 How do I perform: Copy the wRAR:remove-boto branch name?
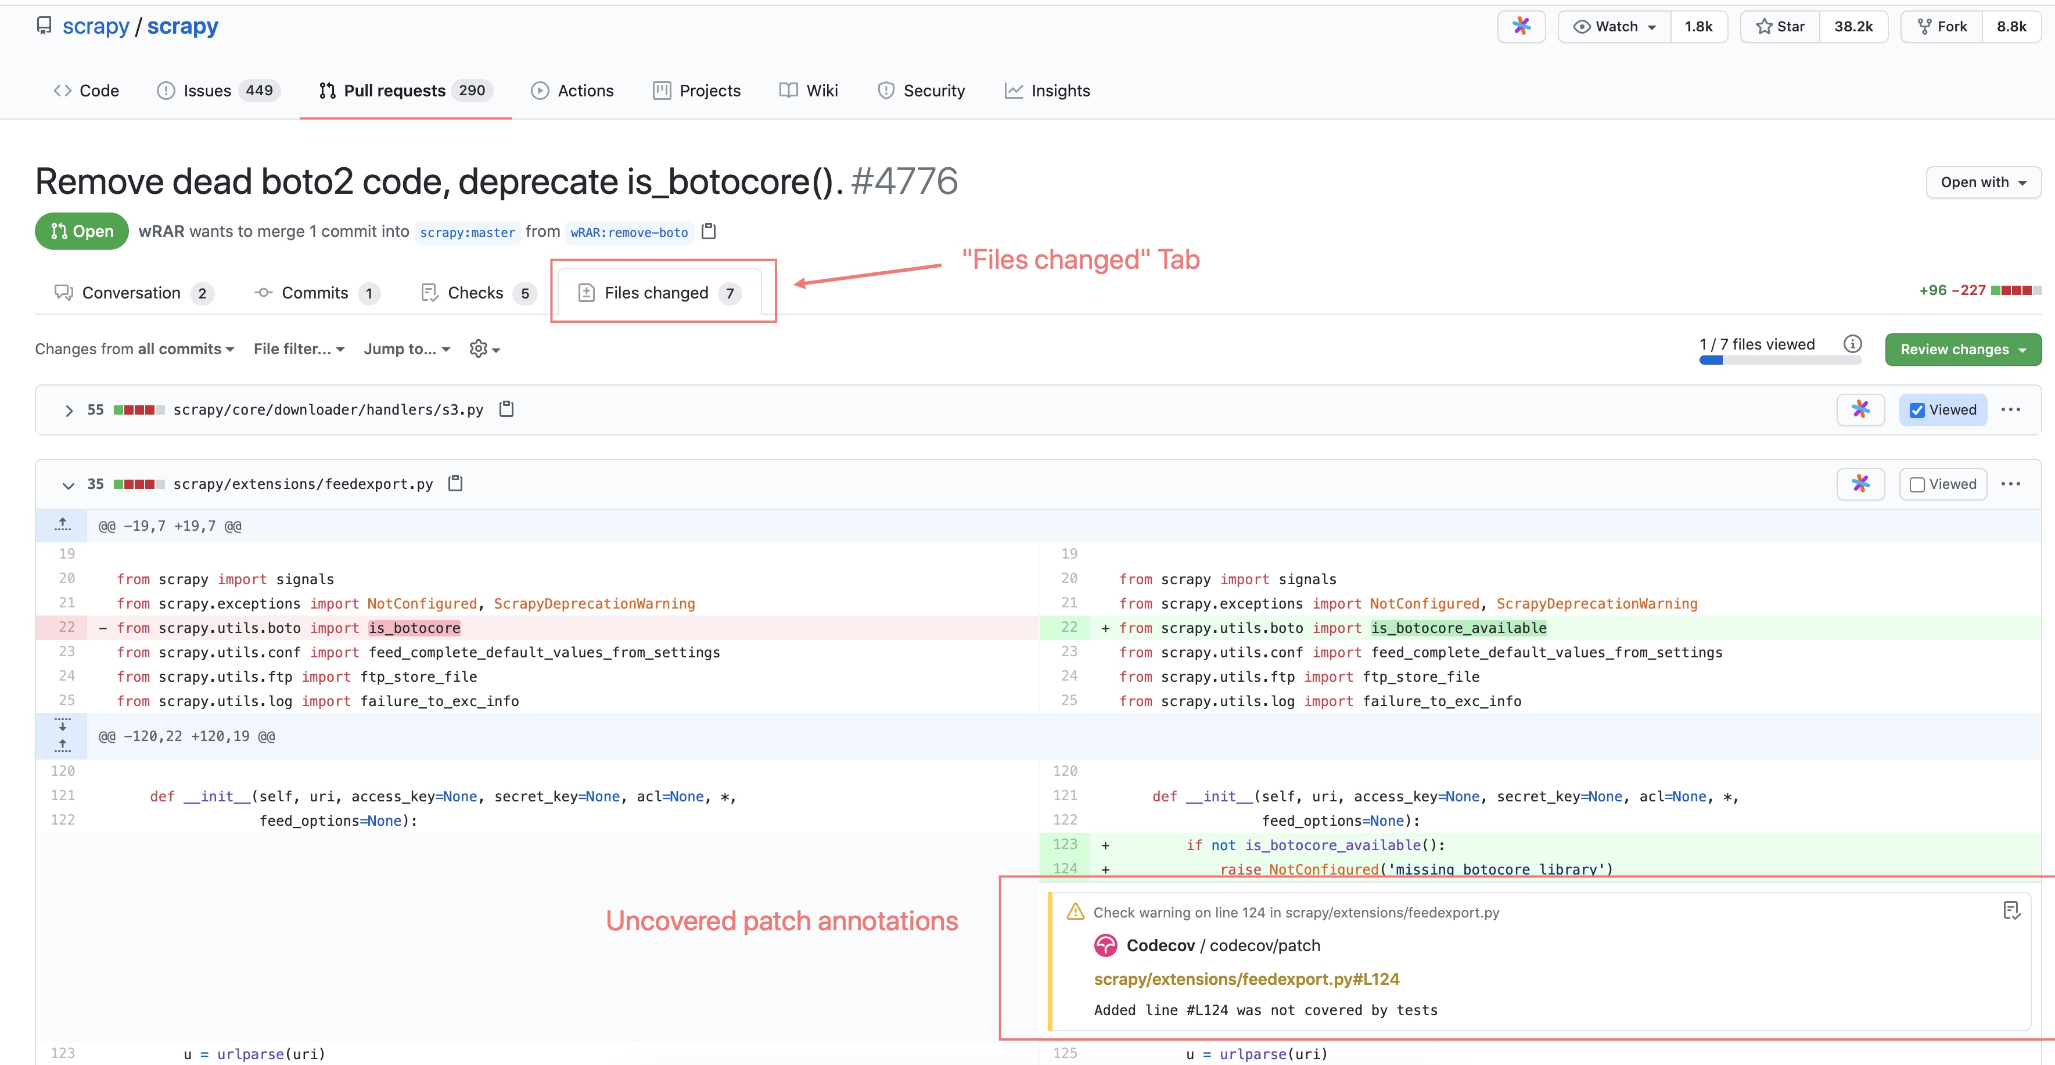pos(709,231)
